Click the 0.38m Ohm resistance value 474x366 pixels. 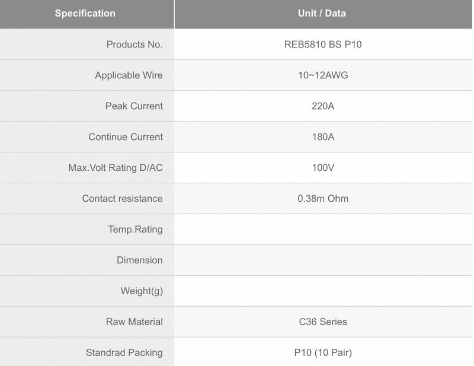click(323, 199)
